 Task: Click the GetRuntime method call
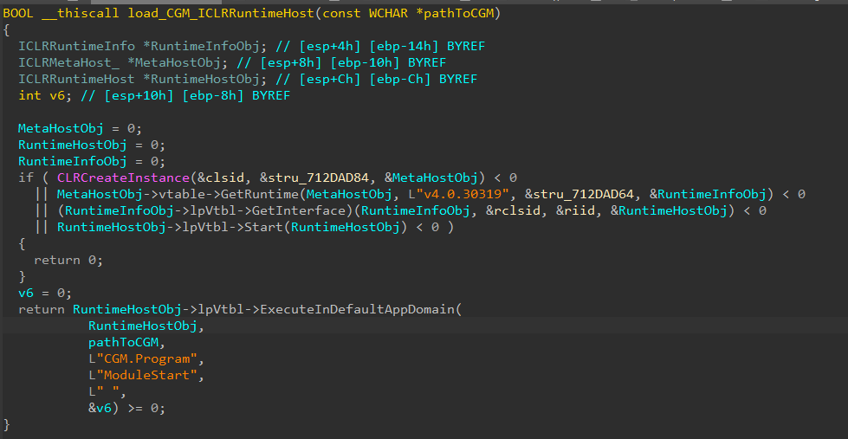tap(271, 194)
